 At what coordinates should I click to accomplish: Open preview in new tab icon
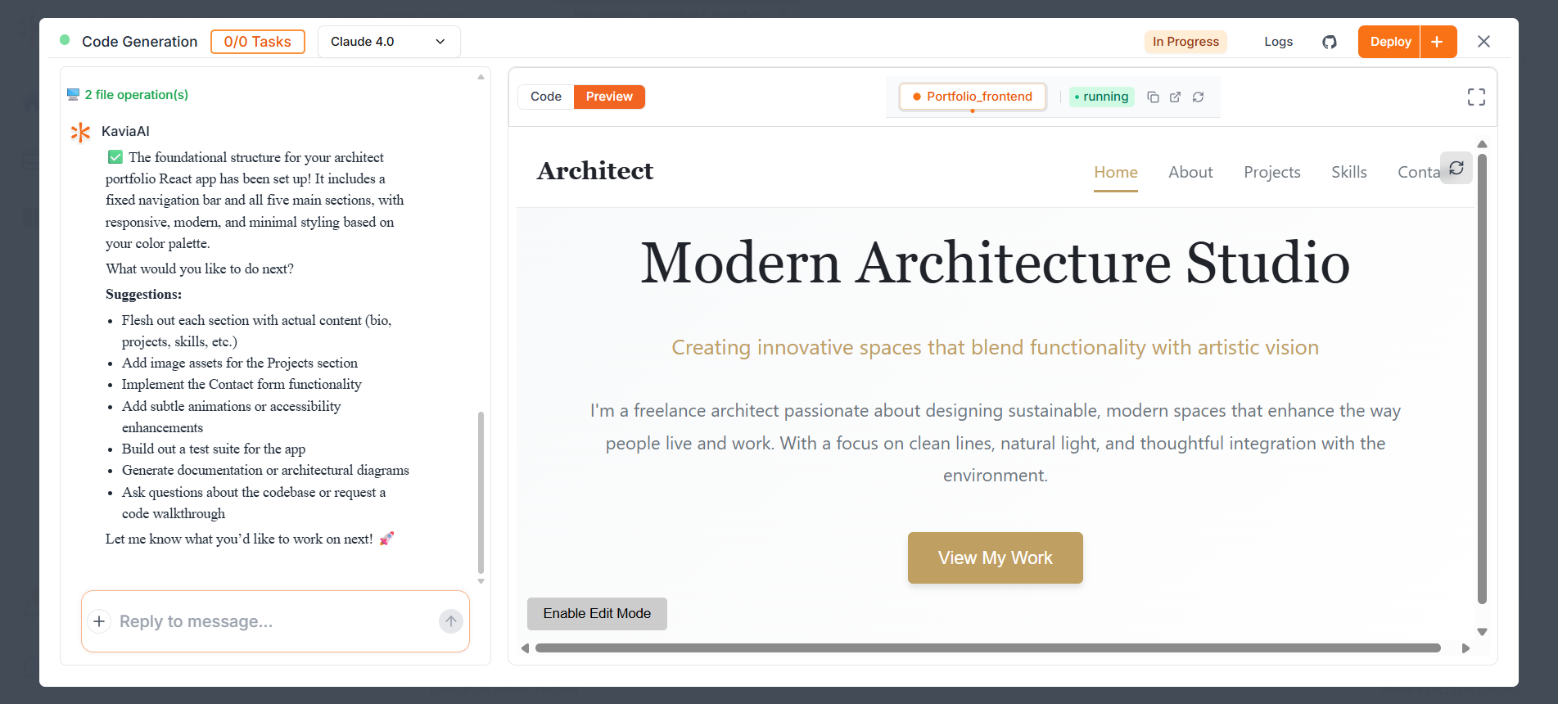point(1175,97)
